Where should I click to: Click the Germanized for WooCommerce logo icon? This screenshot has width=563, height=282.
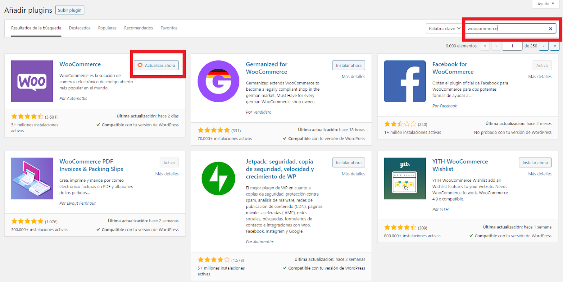tap(219, 81)
